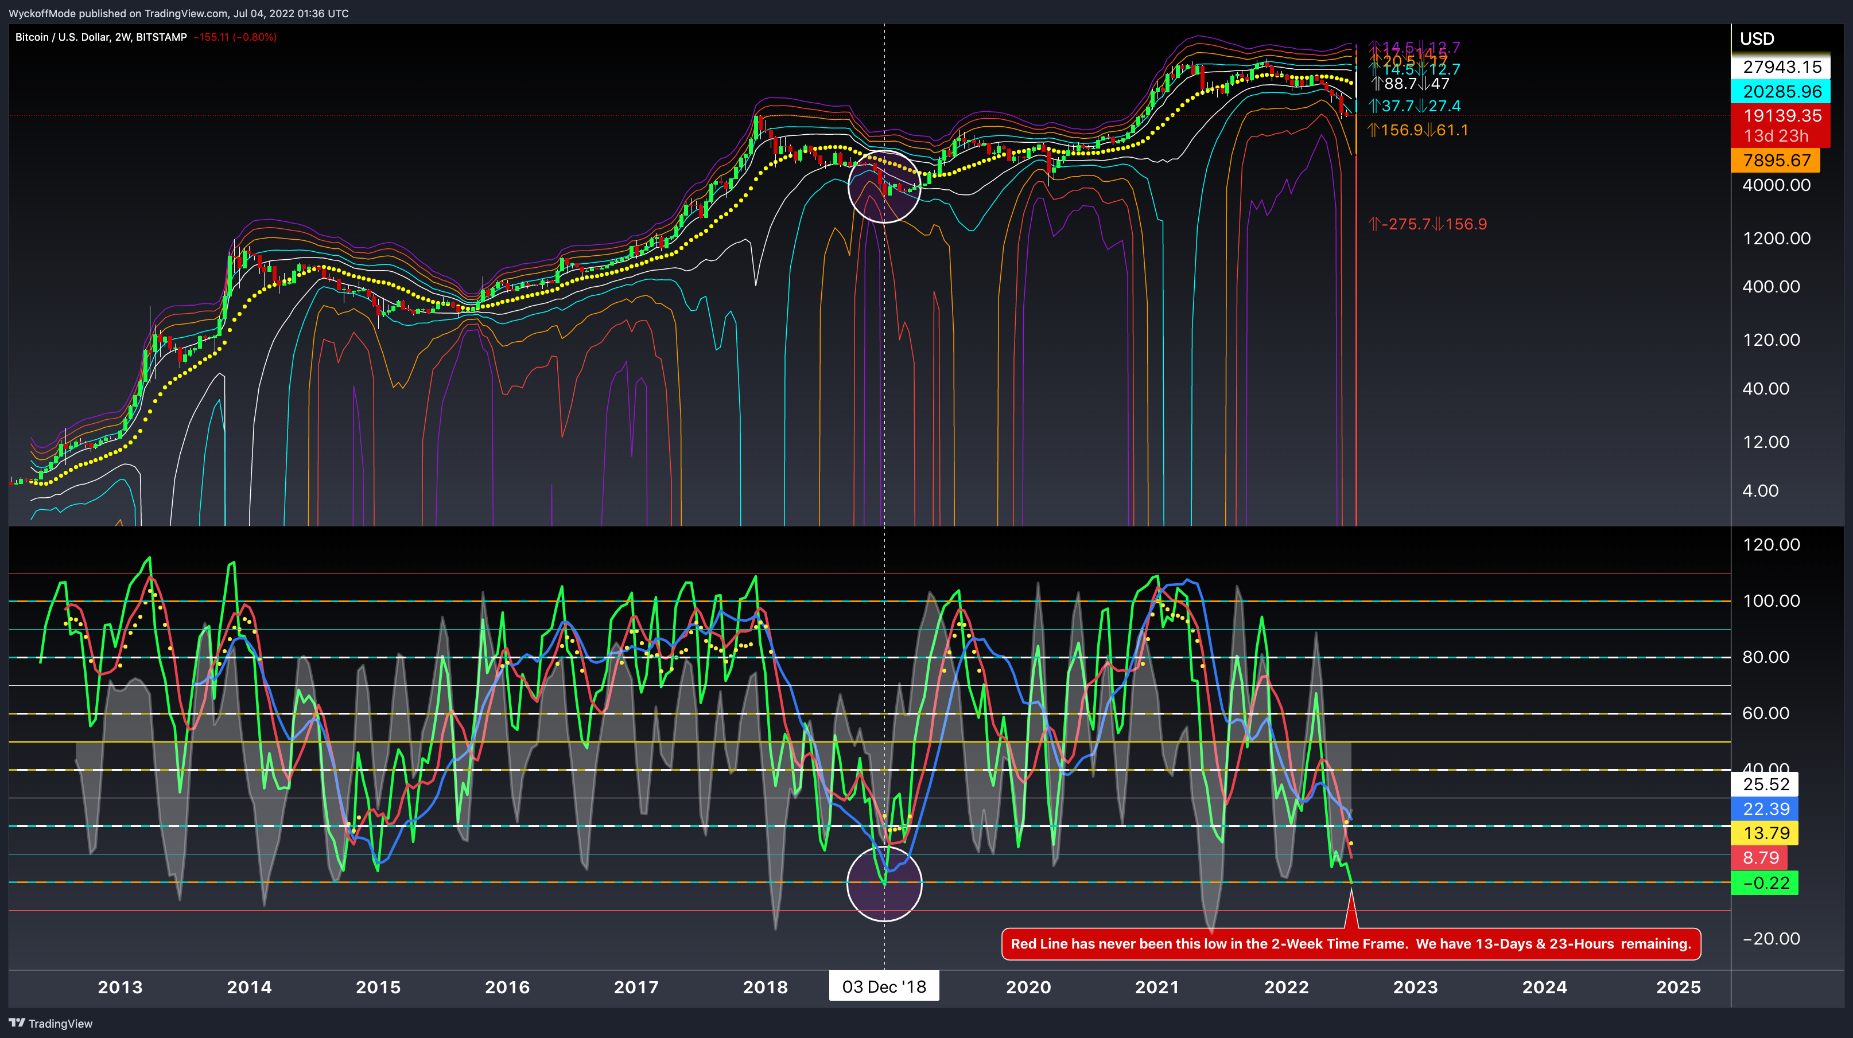Click the cyan 37.7 / 27.4 band label

[x=1414, y=107]
